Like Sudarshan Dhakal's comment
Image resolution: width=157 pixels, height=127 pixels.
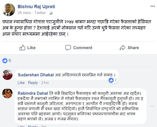click(21, 83)
